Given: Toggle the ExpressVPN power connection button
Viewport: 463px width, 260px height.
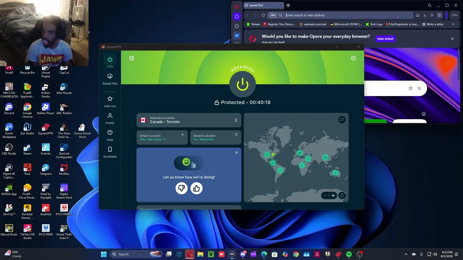Looking at the screenshot, I should pyautogui.click(x=242, y=84).
